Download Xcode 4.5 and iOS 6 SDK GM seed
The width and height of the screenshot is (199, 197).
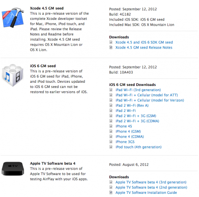(144, 42)
